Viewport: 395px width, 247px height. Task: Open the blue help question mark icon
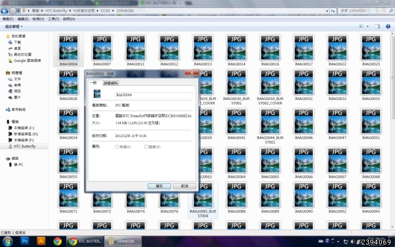[388, 27]
